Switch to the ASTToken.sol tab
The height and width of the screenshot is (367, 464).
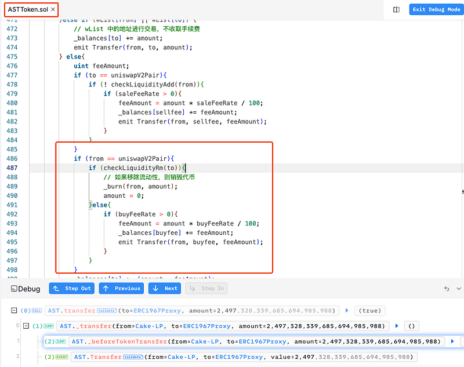[27, 10]
